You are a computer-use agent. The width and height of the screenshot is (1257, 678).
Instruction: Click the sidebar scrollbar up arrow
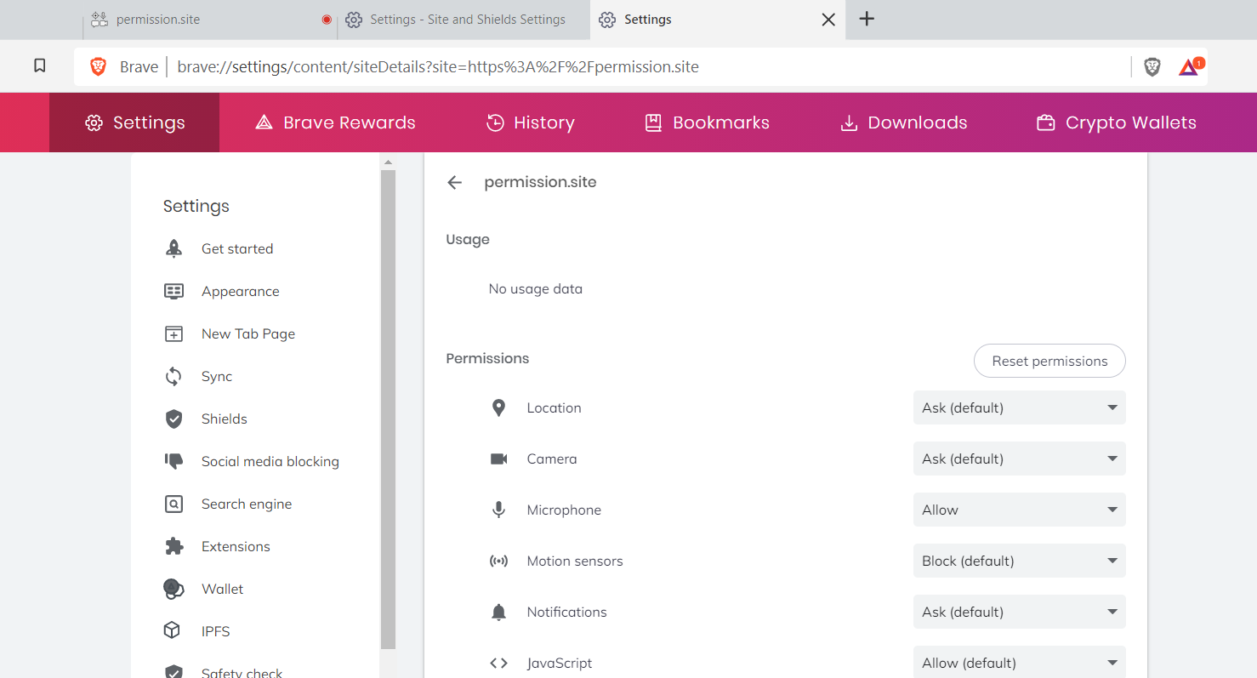[x=388, y=162]
